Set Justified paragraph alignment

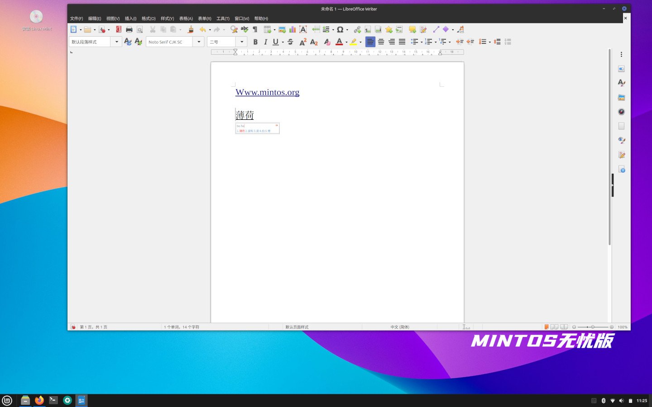click(x=402, y=42)
